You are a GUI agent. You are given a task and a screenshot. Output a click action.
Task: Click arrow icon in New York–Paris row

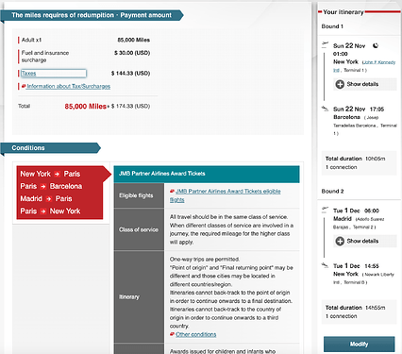point(58,174)
